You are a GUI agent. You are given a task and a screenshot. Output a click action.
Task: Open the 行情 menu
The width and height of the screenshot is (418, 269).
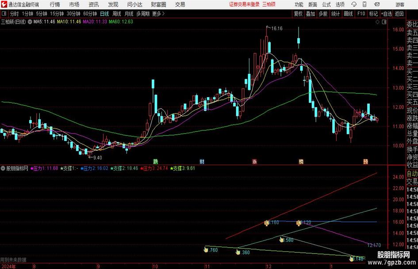(55, 4)
